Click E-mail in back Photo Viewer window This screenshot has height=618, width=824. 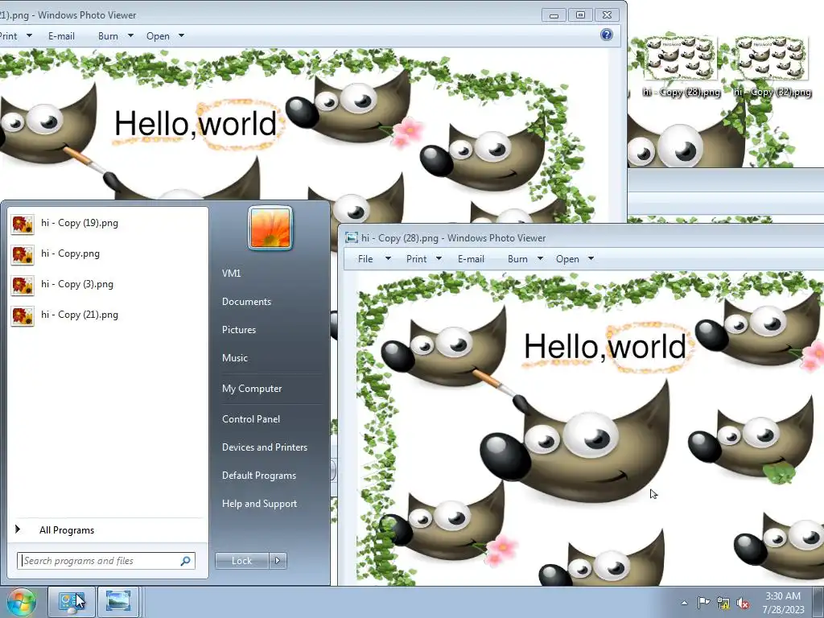point(61,35)
